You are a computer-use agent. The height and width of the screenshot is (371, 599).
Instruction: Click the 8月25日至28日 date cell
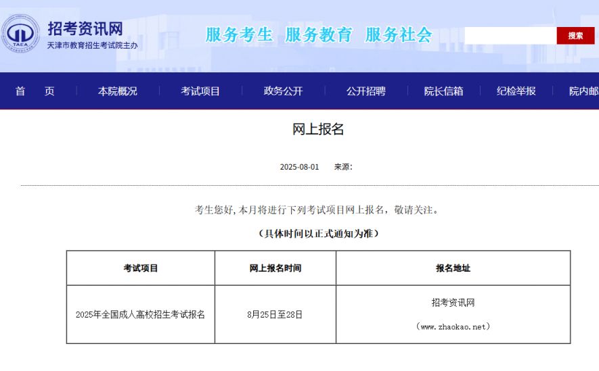[x=275, y=314]
